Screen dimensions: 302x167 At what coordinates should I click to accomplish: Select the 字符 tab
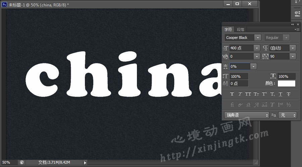pyautogui.click(x=228, y=30)
